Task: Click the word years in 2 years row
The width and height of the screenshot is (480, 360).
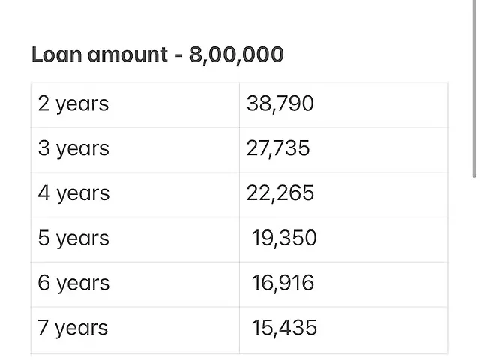Action: pos(82,104)
